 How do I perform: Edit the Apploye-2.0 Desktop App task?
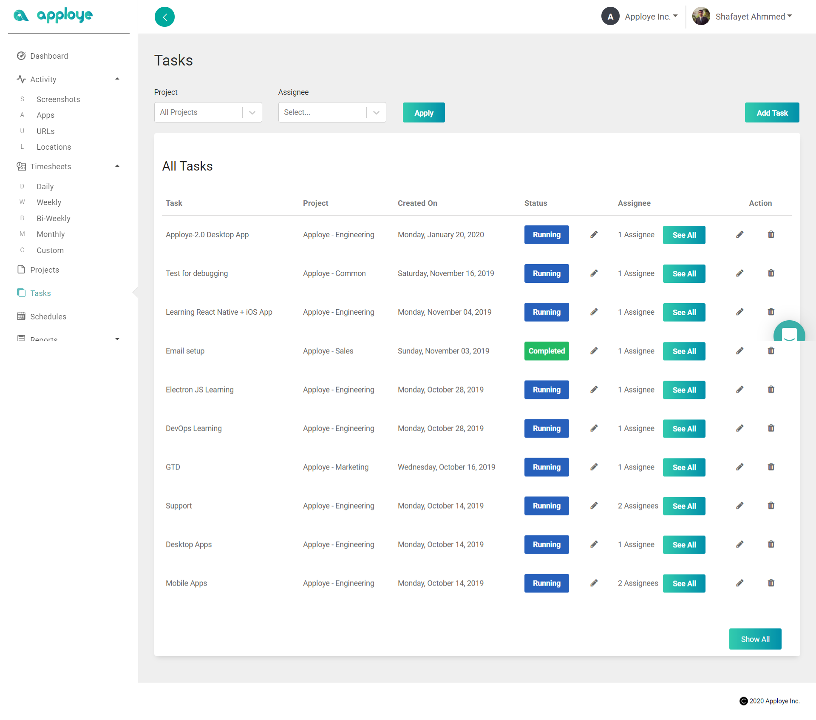point(740,235)
